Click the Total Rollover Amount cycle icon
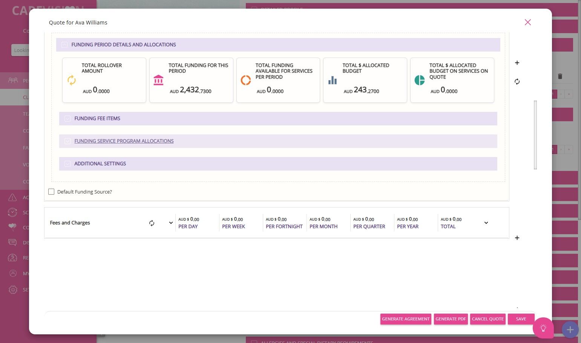The height and width of the screenshot is (343, 581). 72,80
